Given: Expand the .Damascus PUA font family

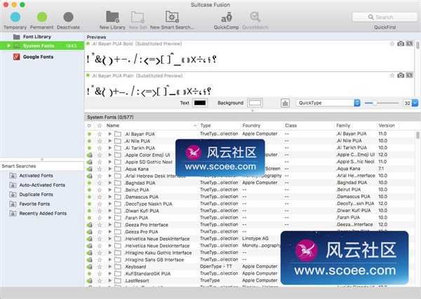Looking at the screenshot, I should (110, 197).
